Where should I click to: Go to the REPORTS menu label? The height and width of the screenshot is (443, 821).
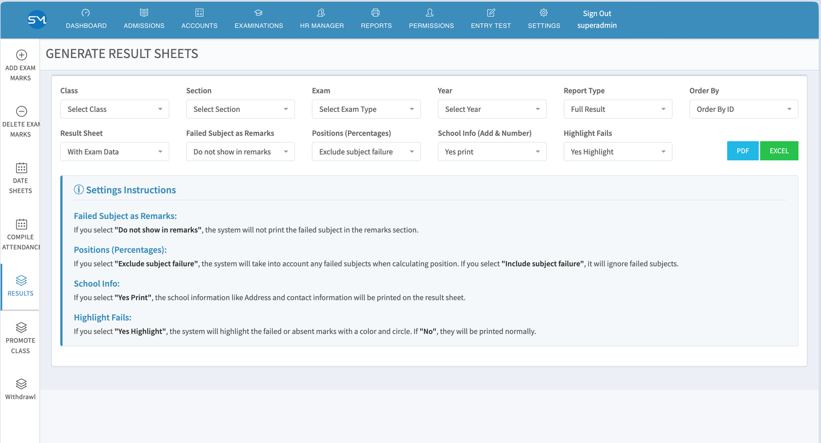pyautogui.click(x=376, y=26)
